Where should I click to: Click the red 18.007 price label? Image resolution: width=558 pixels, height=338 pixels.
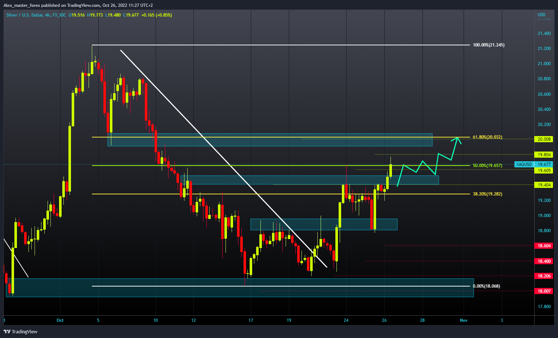coord(544,291)
